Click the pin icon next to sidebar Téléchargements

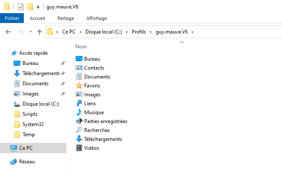[63, 73]
